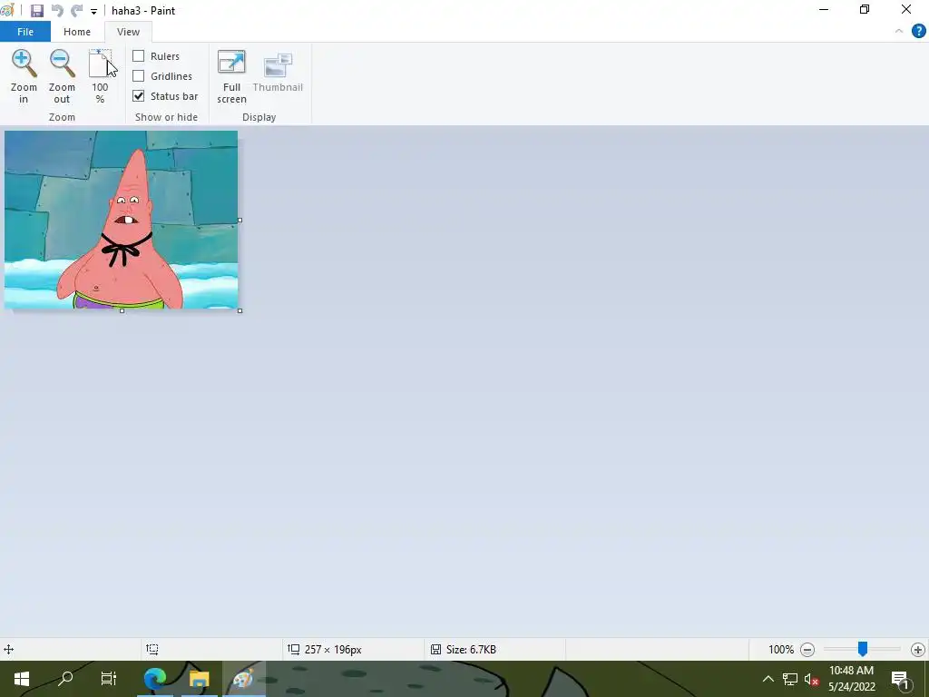Click the canvas dimensions icon in status bar
This screenshot has height=697, width=929.
(x=293, y=650)
